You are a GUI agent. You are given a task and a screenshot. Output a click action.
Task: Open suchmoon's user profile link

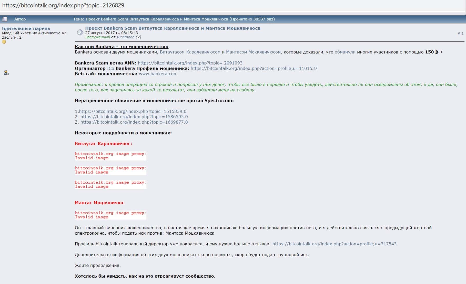pyautogui.click(x=125, y=37)
